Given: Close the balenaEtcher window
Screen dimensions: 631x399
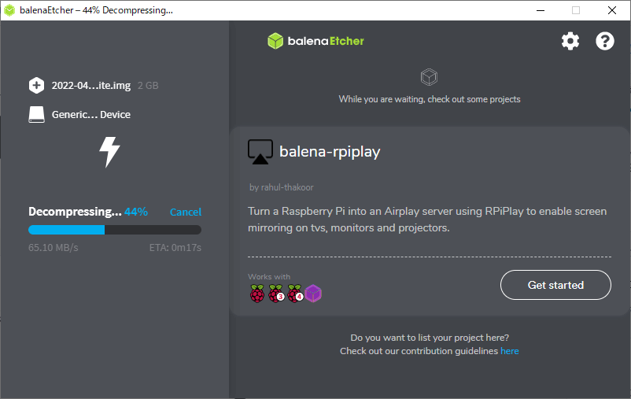Looking at the screenshot, I should (x=612, y=10).
